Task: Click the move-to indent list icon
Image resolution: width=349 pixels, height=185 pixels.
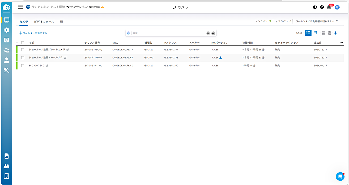Action: click(324, 33)
